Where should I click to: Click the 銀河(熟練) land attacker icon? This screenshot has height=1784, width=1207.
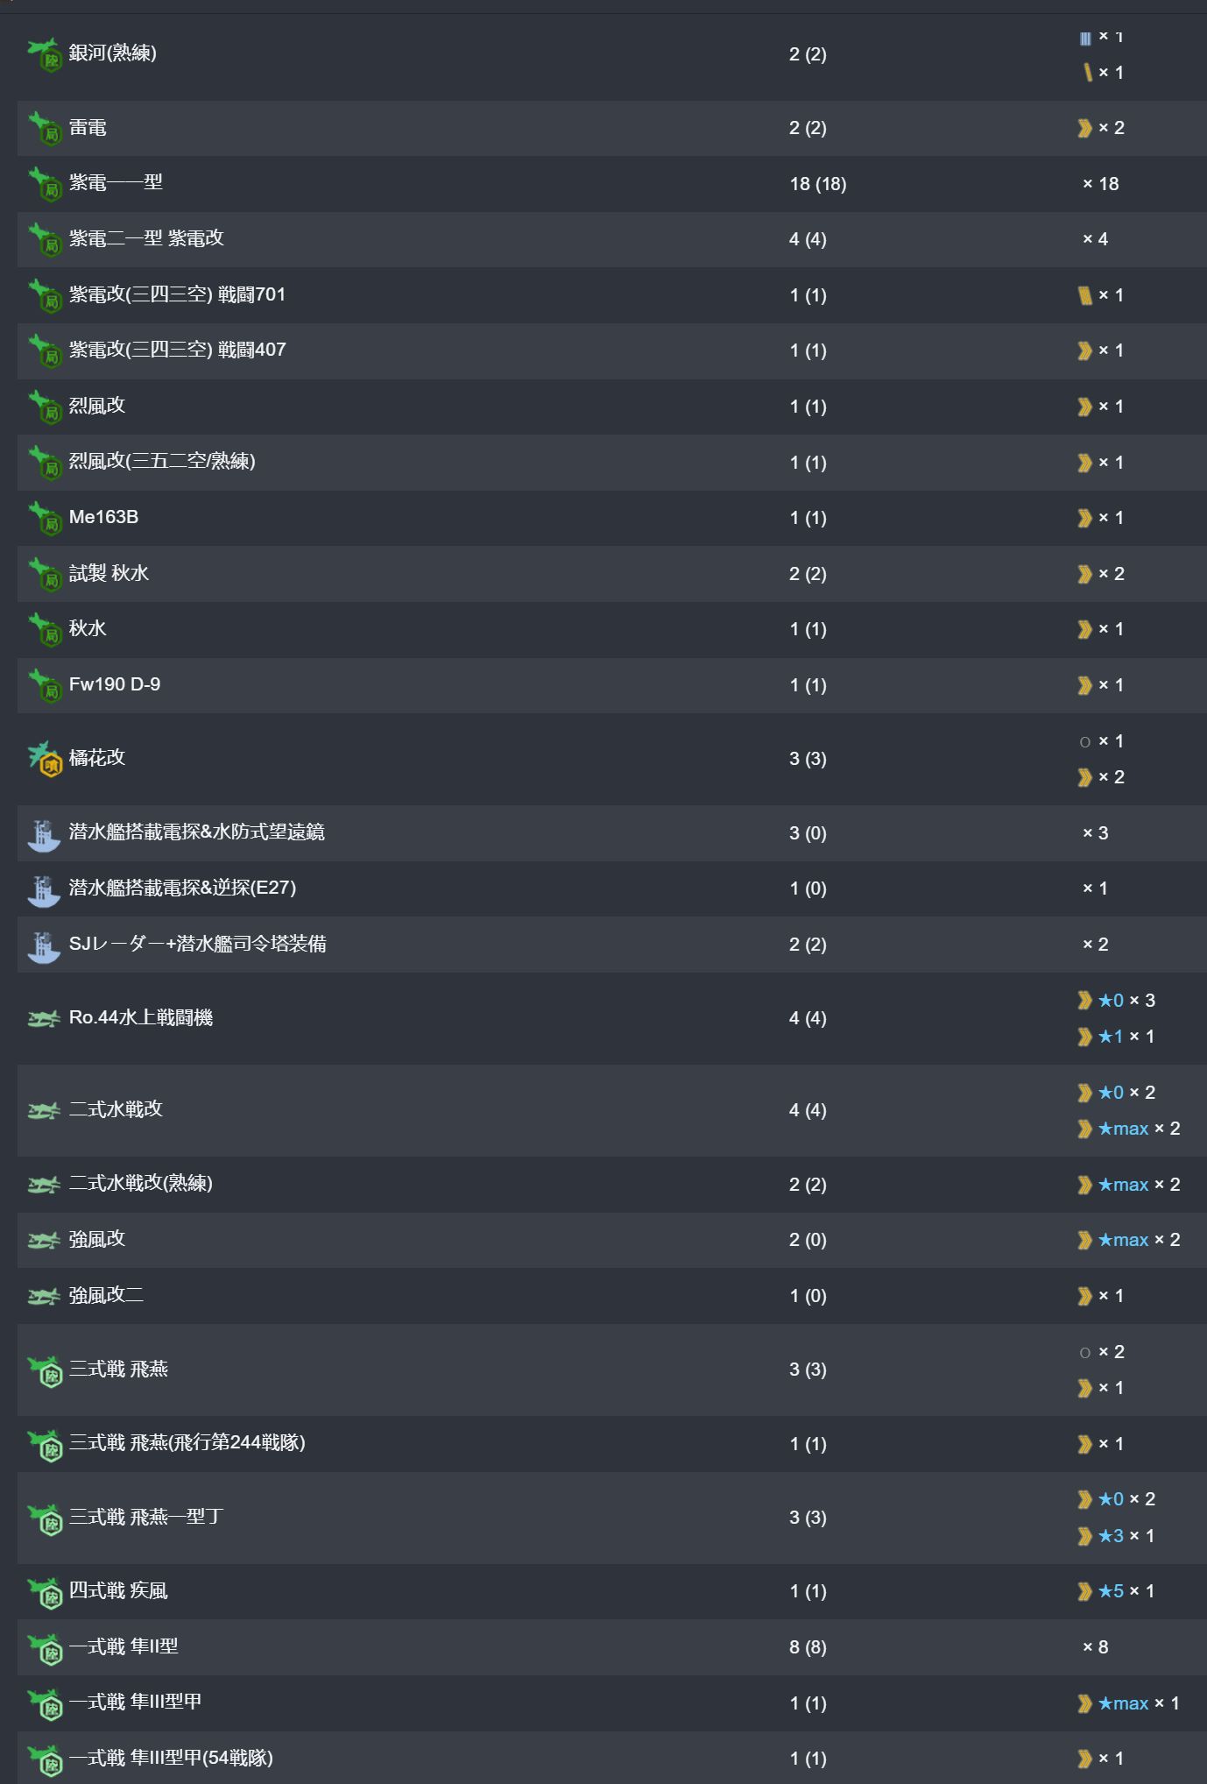(x=44, y=54)
